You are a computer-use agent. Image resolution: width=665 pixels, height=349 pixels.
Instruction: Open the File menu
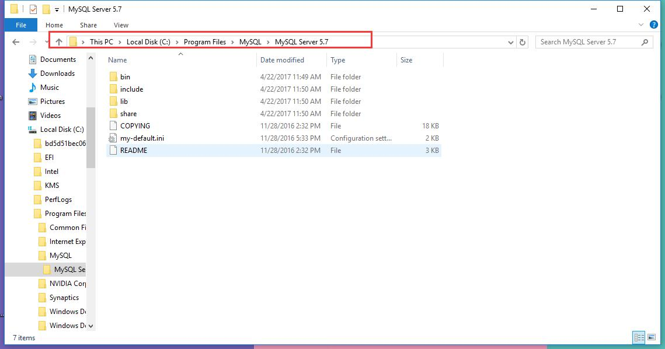pyautogui.click(x=21, y=25)
